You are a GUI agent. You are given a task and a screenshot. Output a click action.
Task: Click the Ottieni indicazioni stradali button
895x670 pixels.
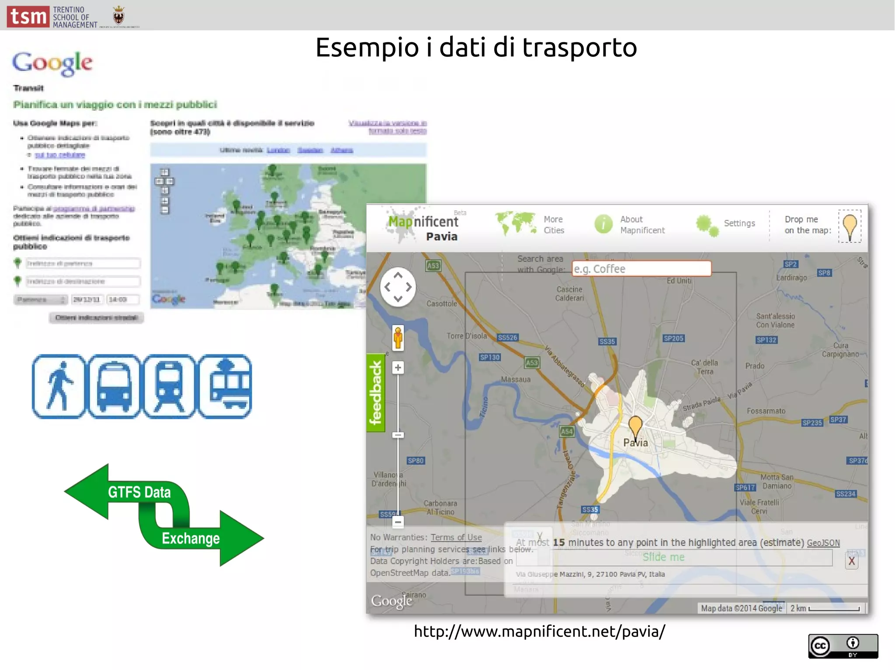(x=97, y=318)
